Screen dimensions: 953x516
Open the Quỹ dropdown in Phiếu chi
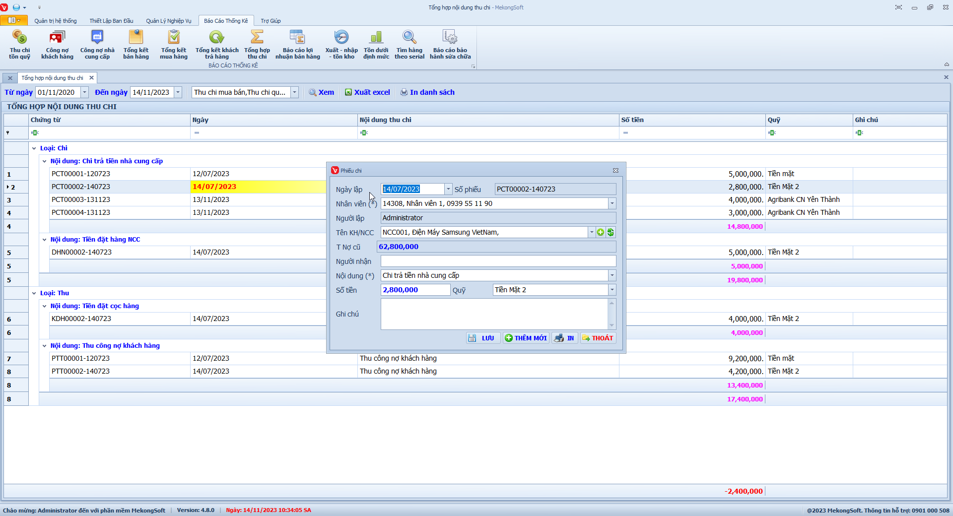pyautogui.click(x=612, y=290)
